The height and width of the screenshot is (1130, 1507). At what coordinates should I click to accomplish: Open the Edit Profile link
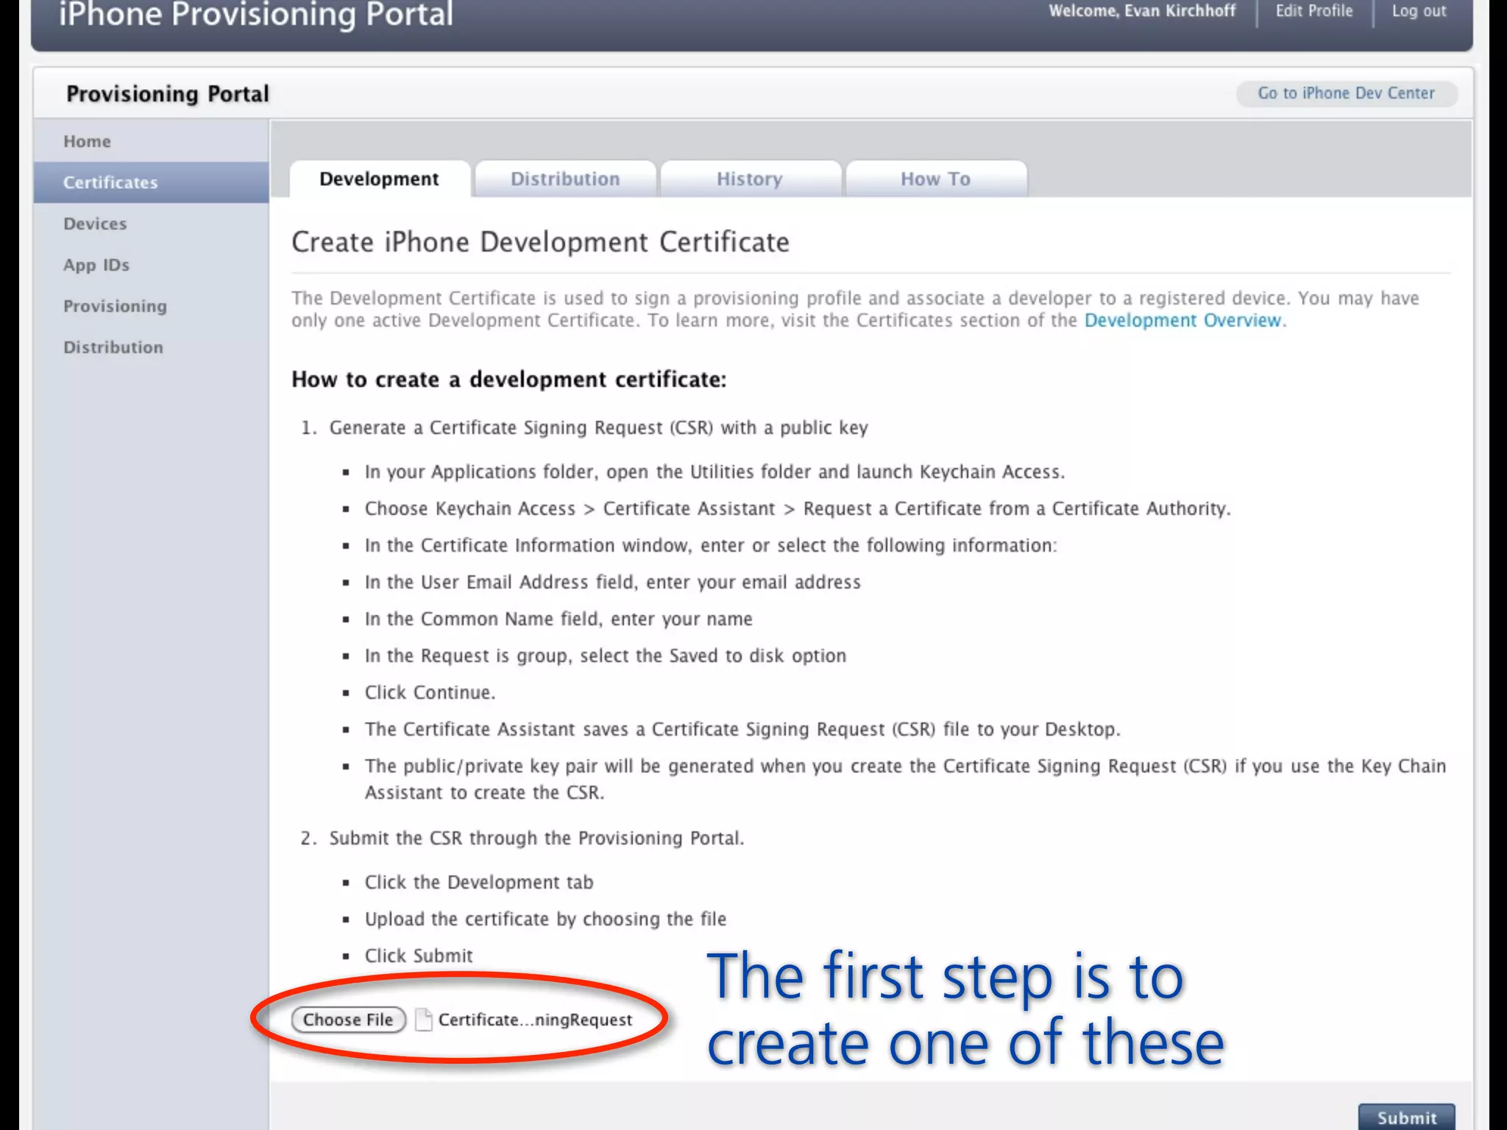coord(1314,11)
